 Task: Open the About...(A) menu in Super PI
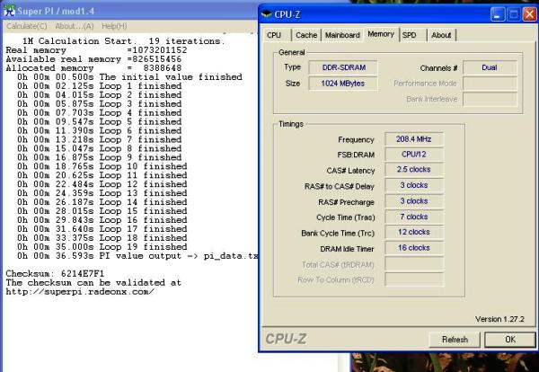(x=75, y=26)
